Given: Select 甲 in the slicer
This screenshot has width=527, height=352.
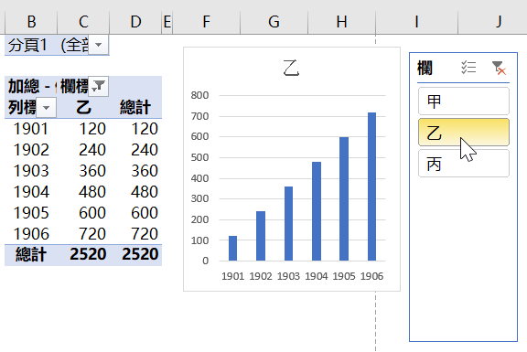Looking at the screenshot, I should [464, 101].
